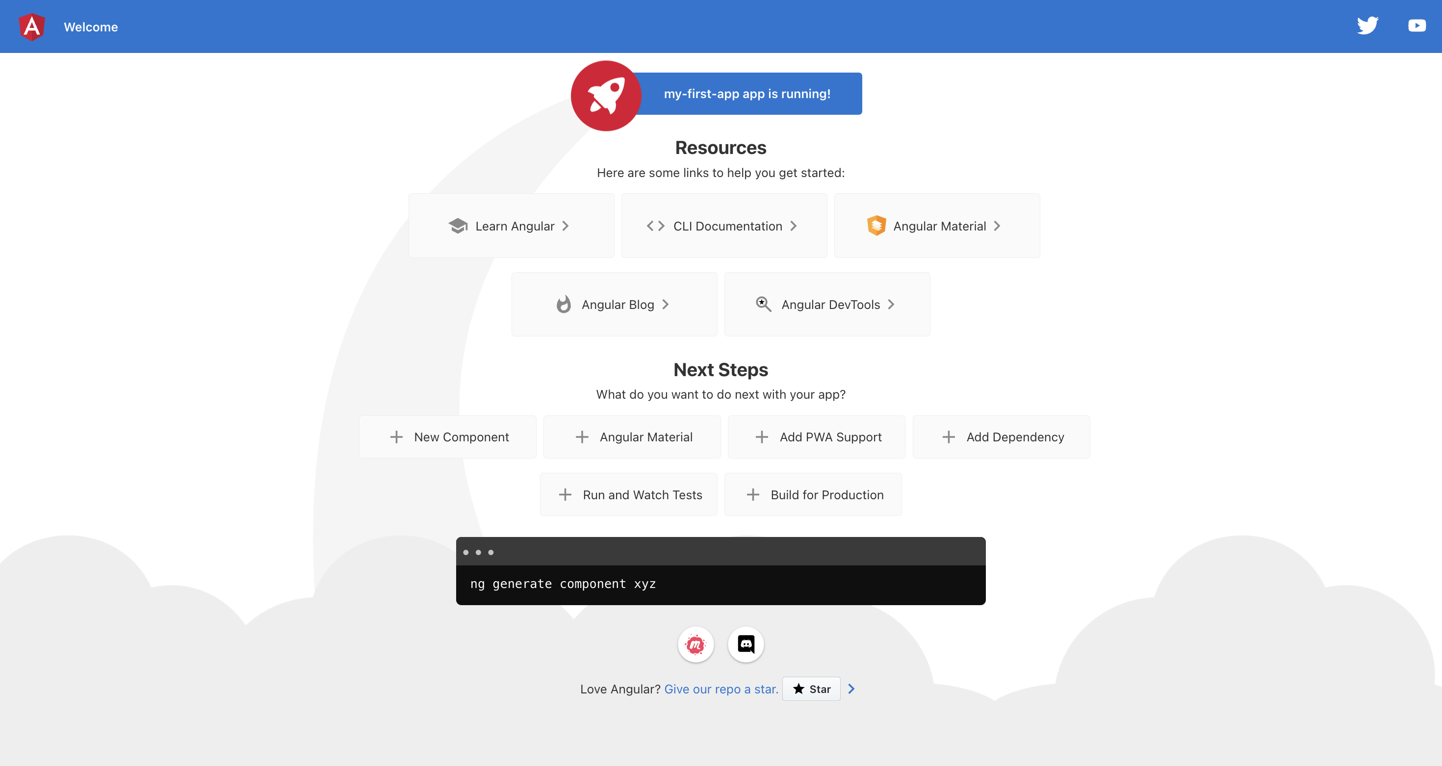Open the Meetup icon link

(x=695, y=644)
